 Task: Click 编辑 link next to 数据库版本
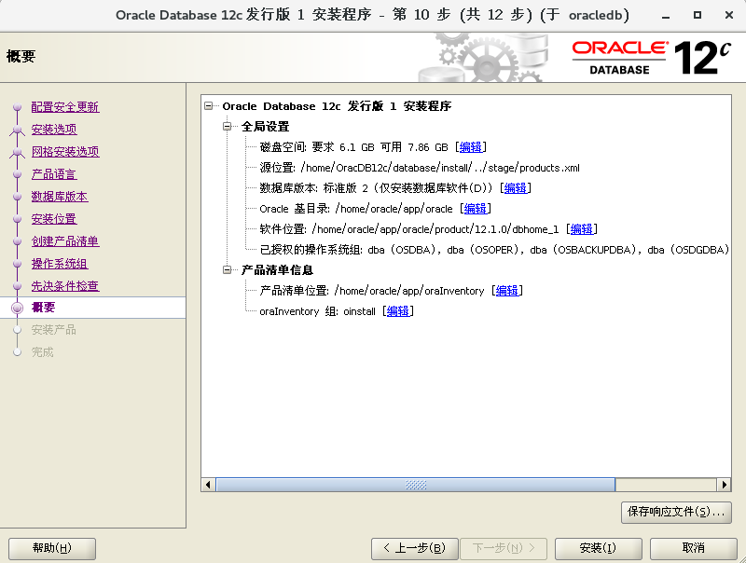tap(516, 188)
